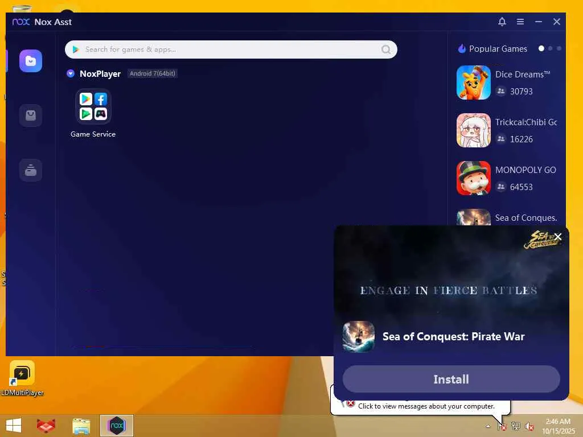The width and height of the screenshot is (583, 437).
Task: Click the NoxPlayer heading text
Action: (100, 73)
